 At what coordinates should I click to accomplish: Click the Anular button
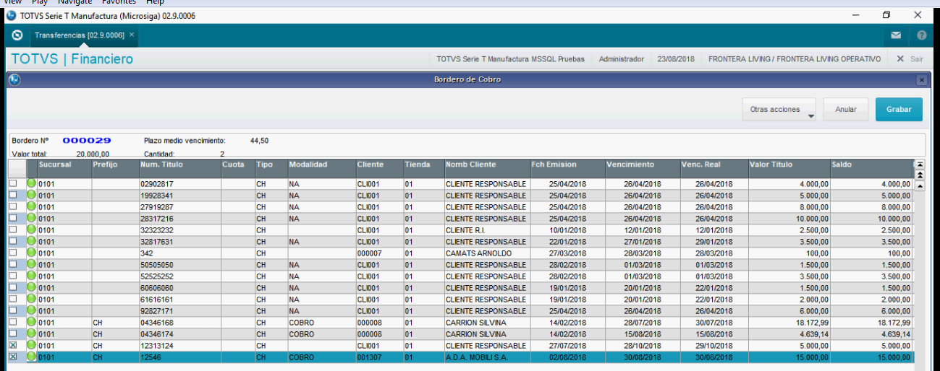(x=846, y=110)
